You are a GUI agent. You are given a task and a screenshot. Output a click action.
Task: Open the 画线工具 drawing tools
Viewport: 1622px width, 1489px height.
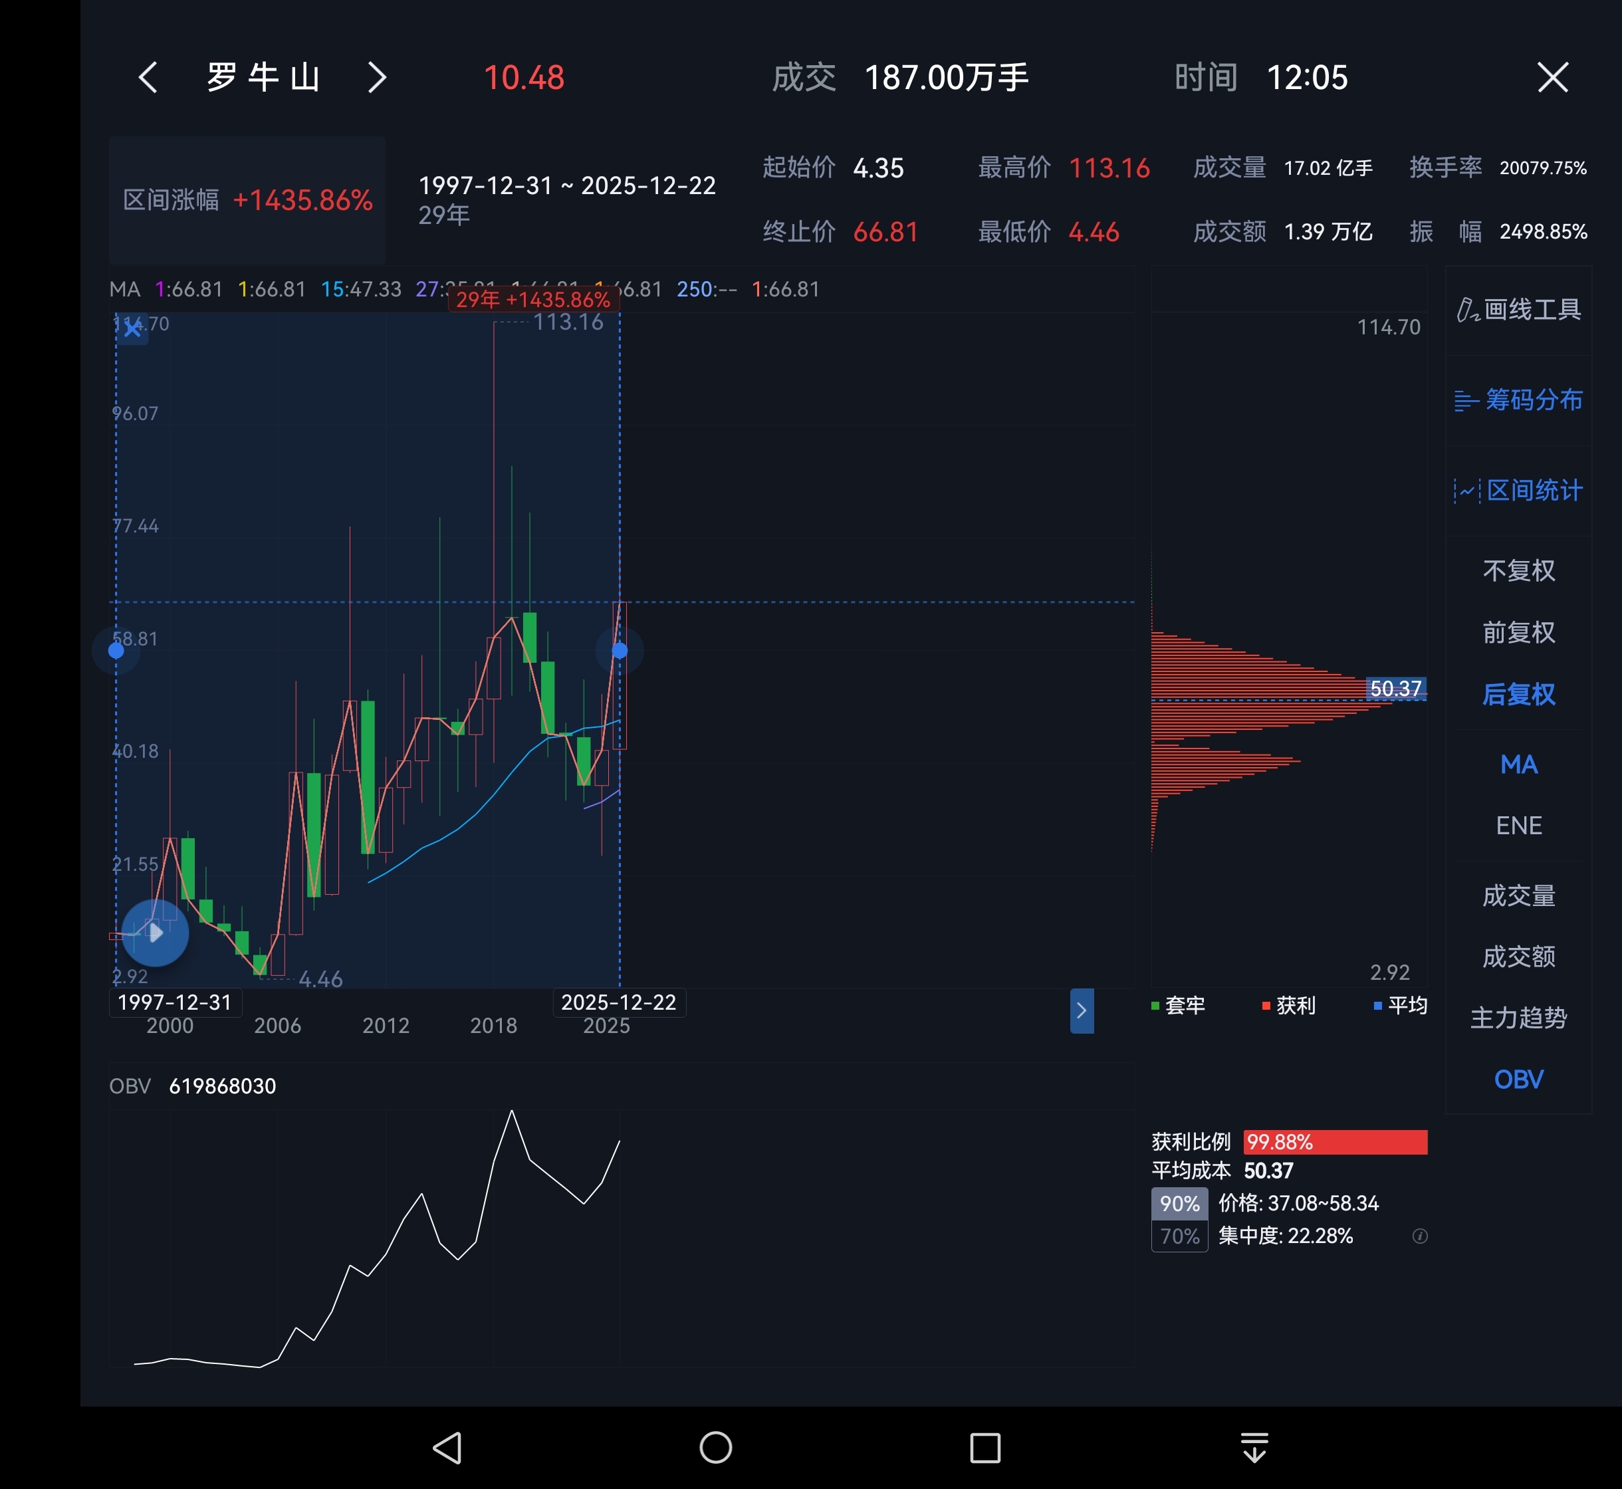(1518, 309)
